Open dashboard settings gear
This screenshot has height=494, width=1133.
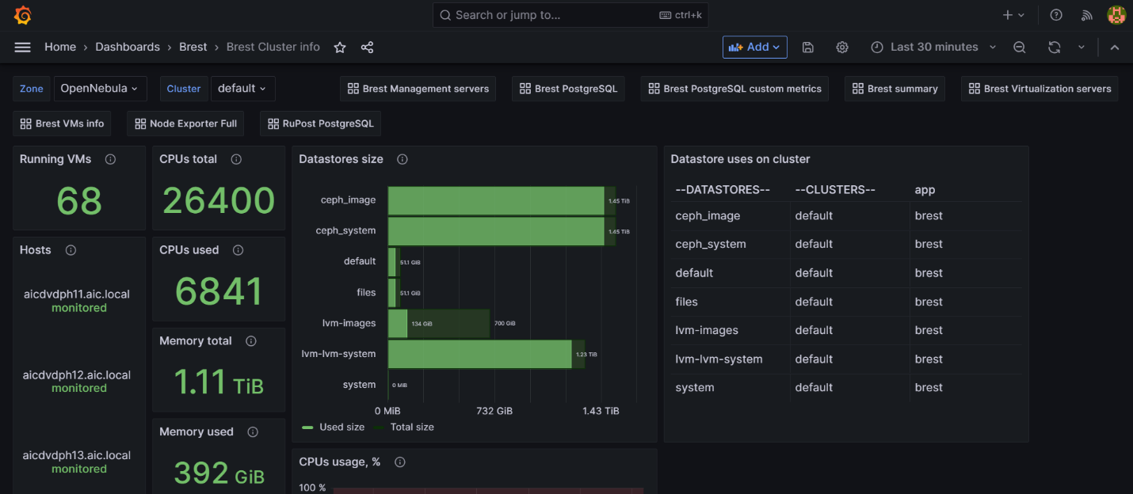tap(842, 47)
